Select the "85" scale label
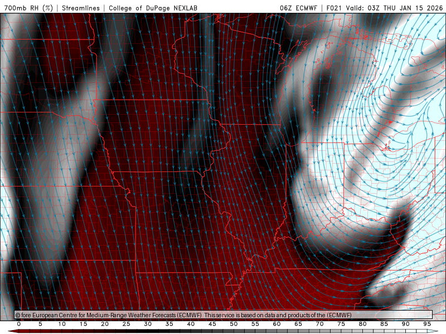This screenshot has height=334, width=446. (x=384, y=324)
